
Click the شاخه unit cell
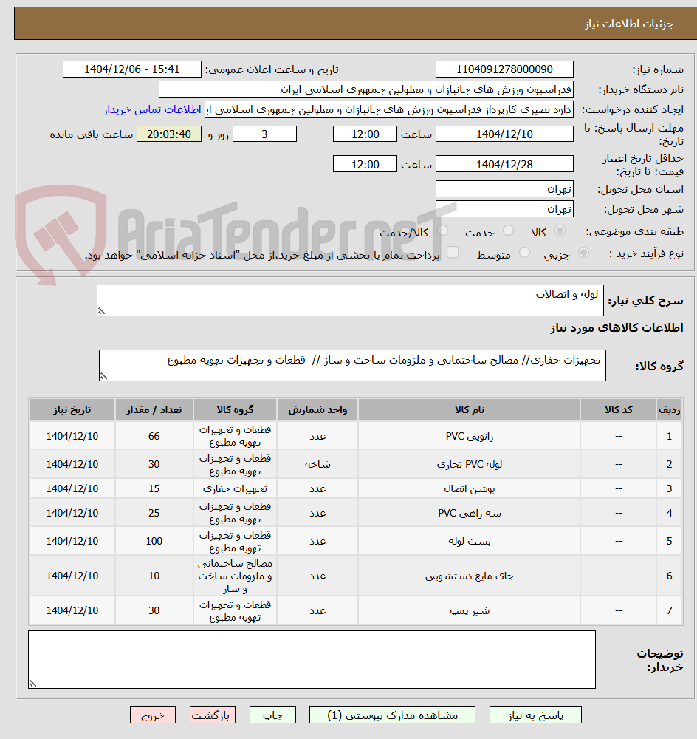click(317, 464)
